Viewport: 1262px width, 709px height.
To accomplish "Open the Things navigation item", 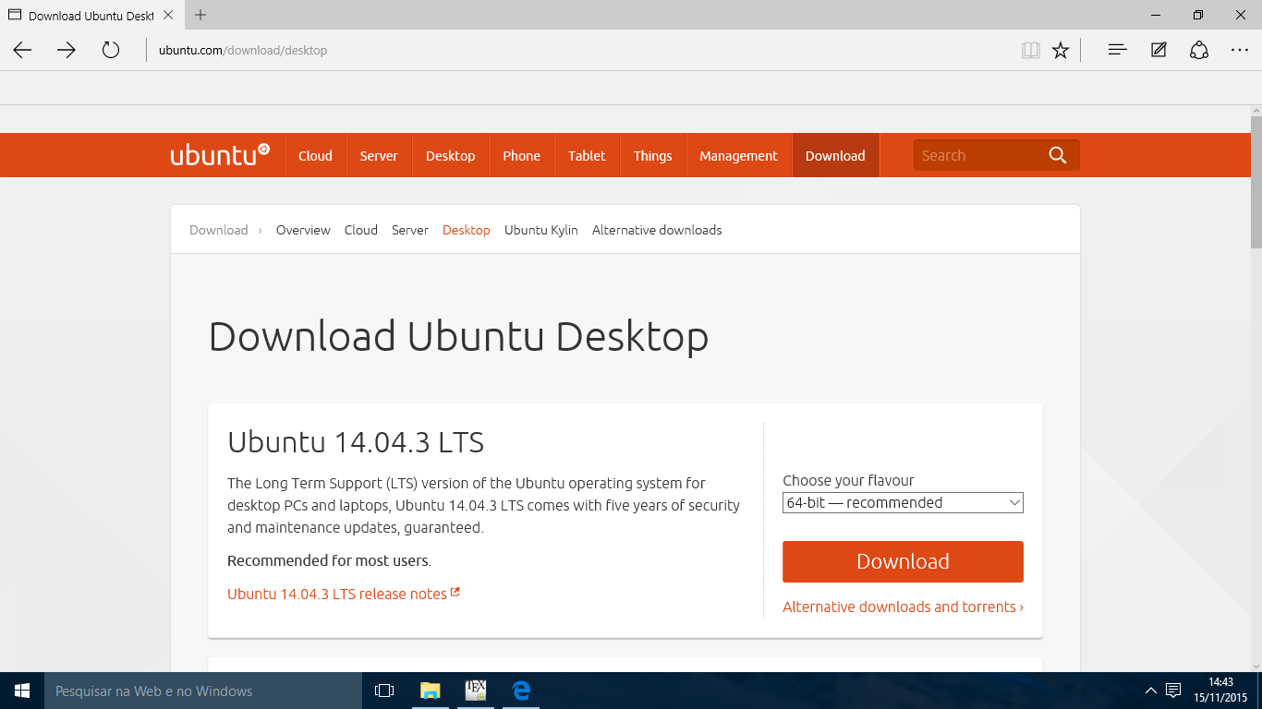I will click(x=652, y=155).
